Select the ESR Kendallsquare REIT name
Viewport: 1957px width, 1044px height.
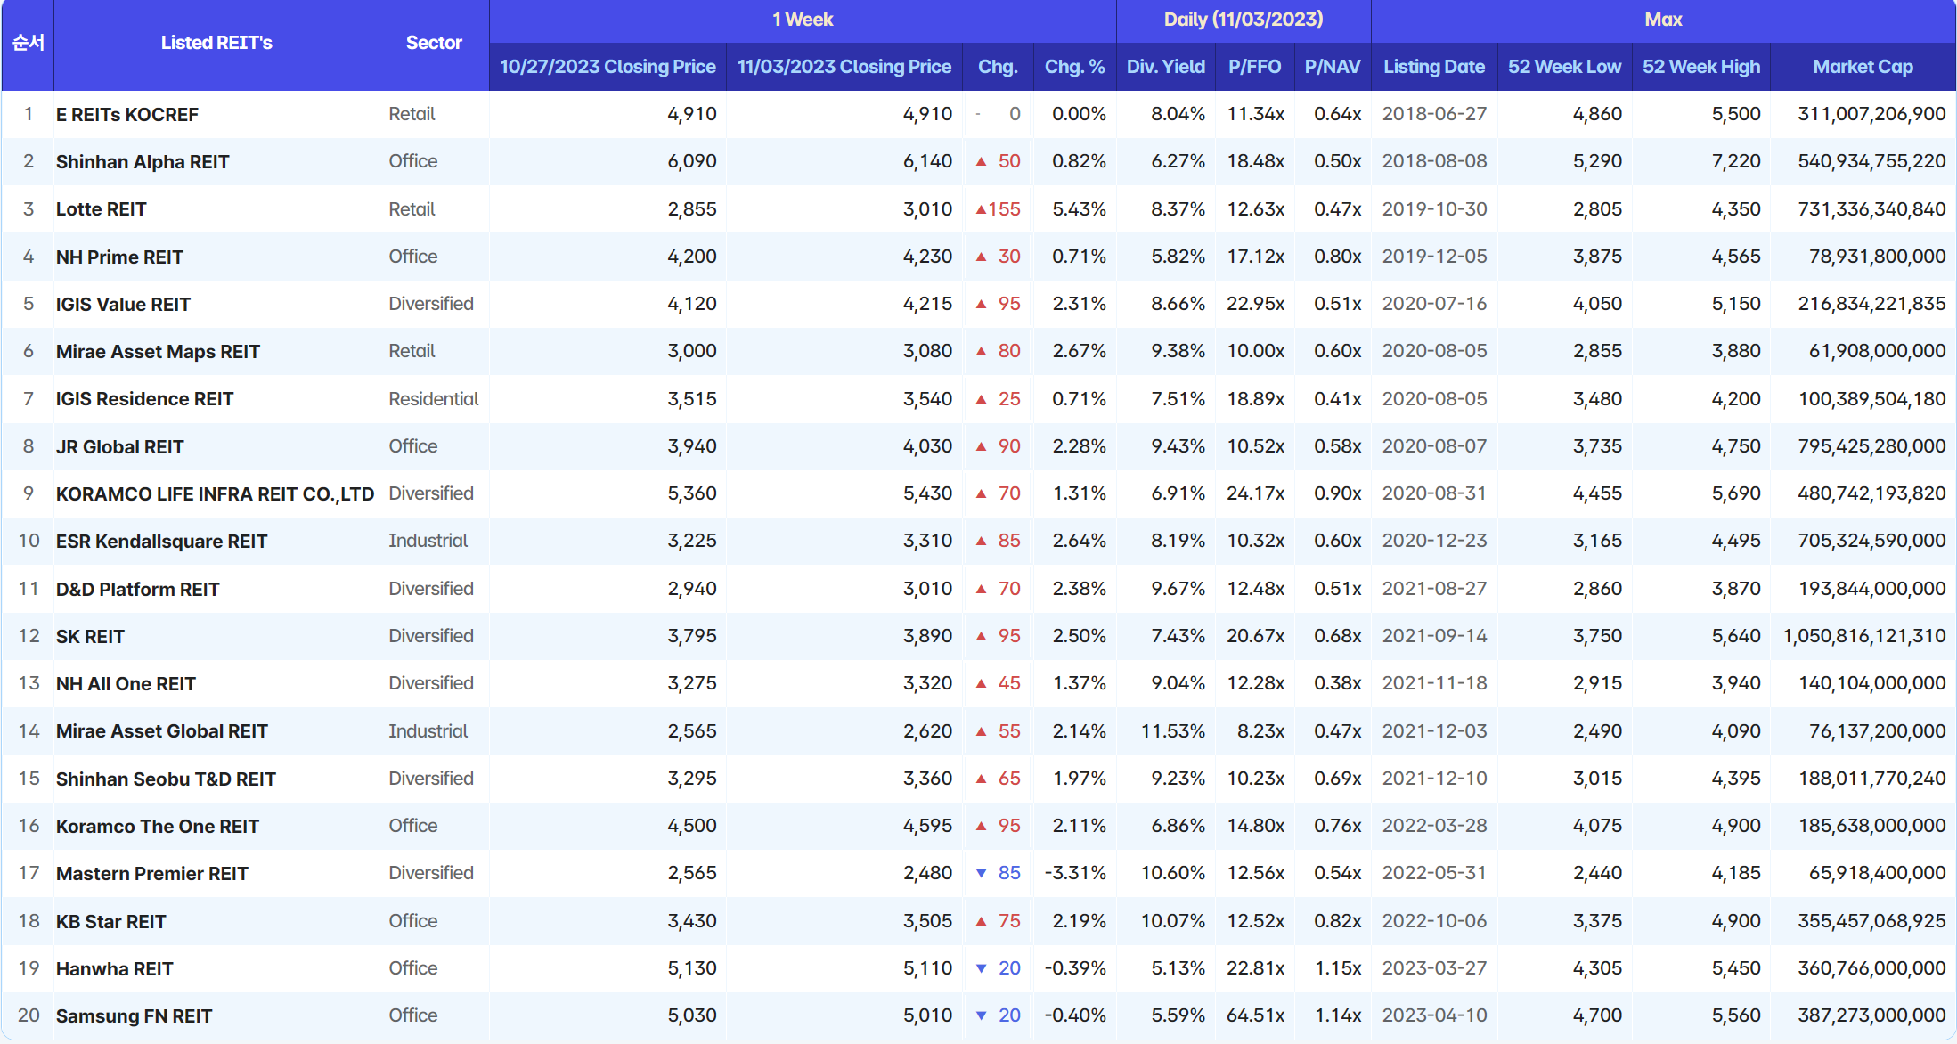[161, 542]
